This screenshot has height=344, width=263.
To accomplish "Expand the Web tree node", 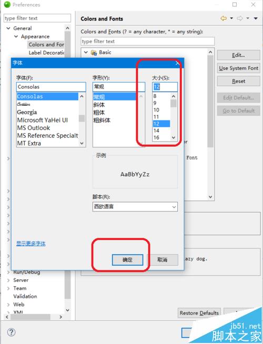I will [8, 305].
